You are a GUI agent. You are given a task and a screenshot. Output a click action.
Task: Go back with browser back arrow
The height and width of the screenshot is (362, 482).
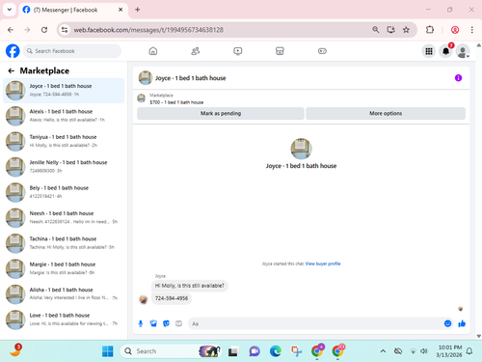(11, 30)
